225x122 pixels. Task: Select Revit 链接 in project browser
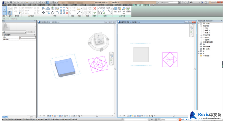206,56
